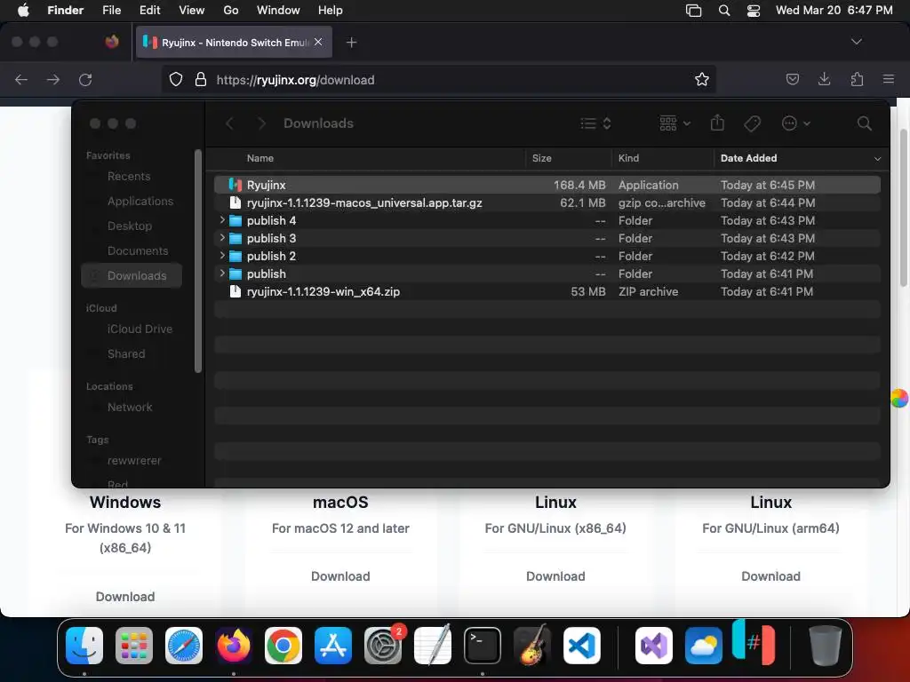Open iCloud Drive in Finder sidebar
This screenshot has height=682, width=910.
coord(140,329)
